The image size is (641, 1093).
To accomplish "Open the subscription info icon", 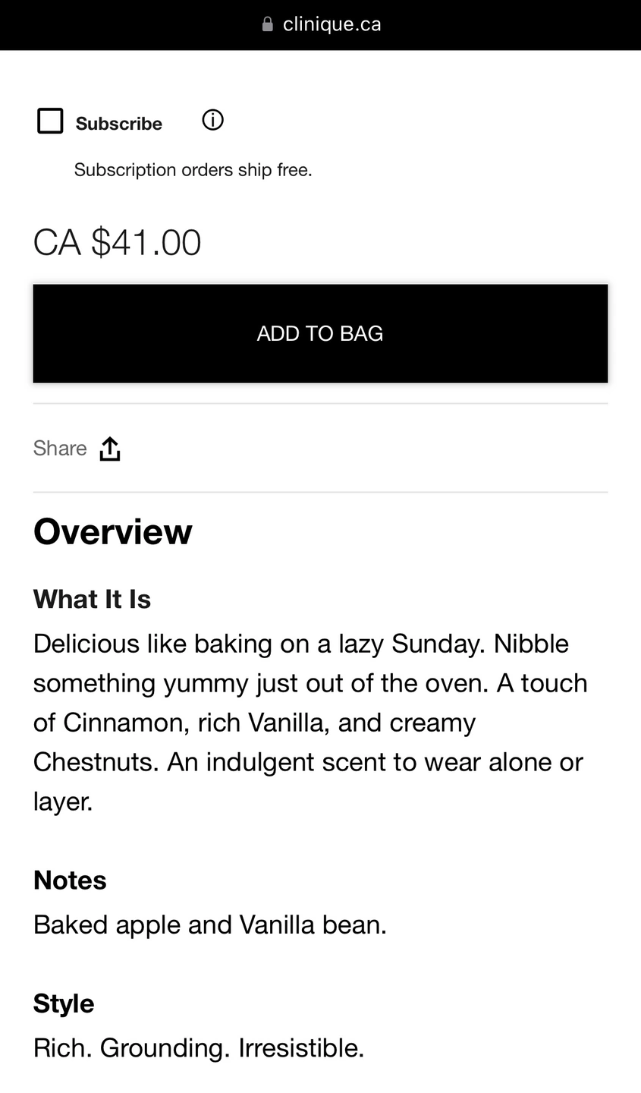I will 212,120.
